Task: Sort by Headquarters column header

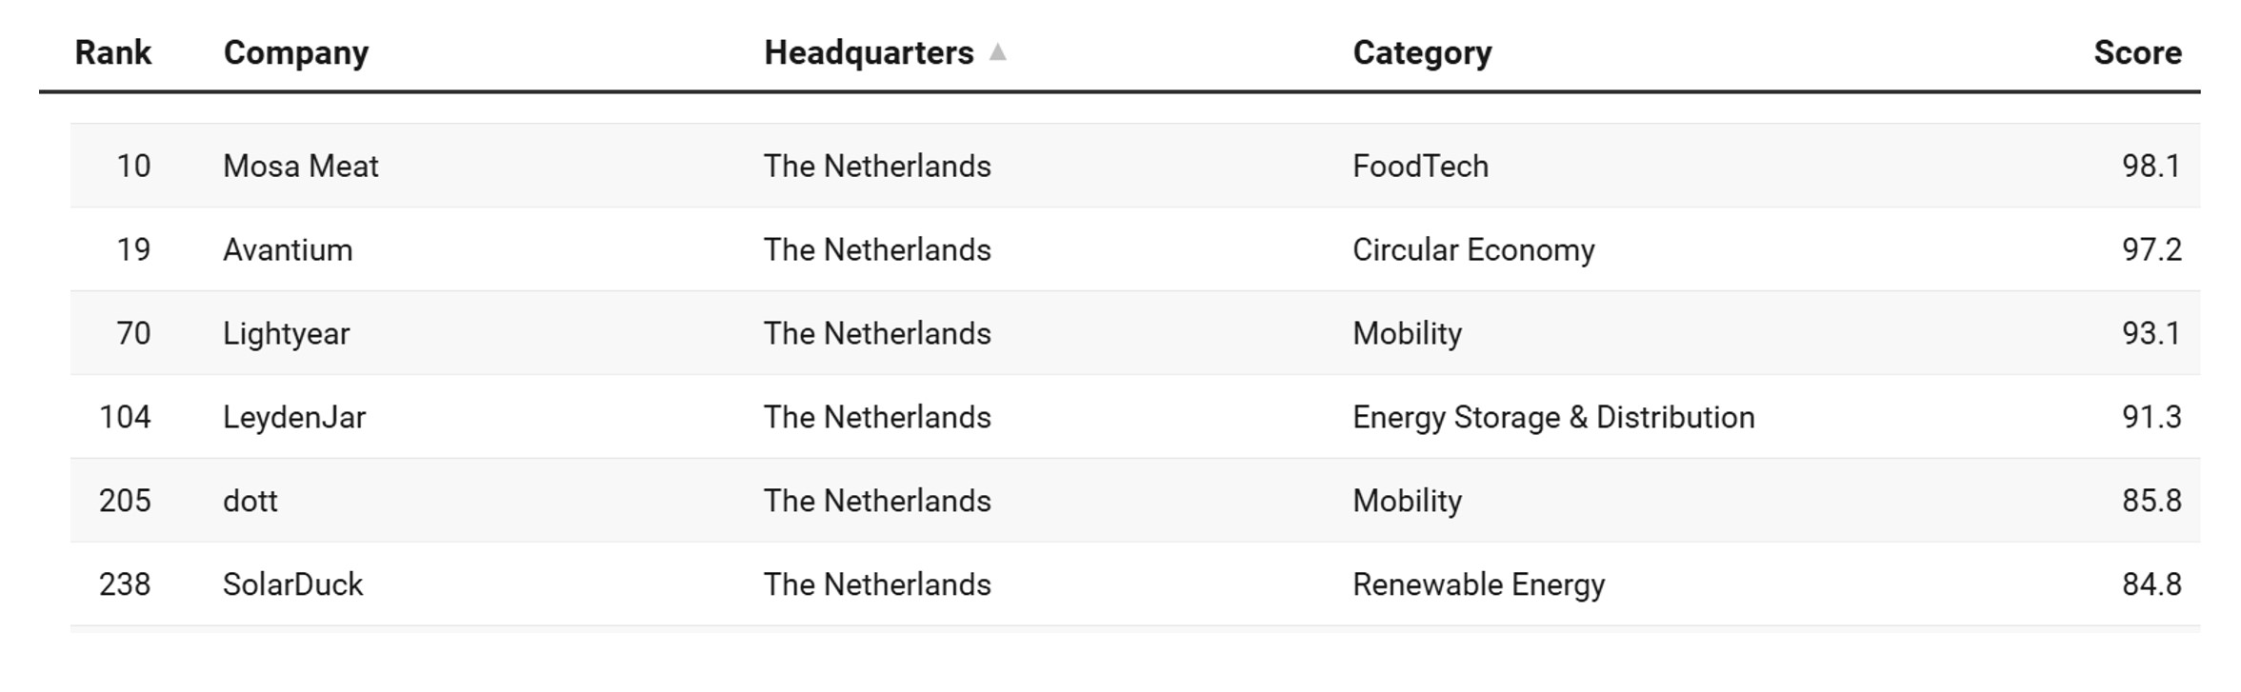Action: tap(868, 52)
